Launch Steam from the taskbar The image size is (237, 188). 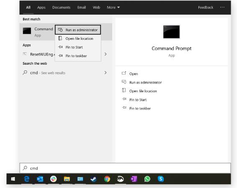click(93, 179)
